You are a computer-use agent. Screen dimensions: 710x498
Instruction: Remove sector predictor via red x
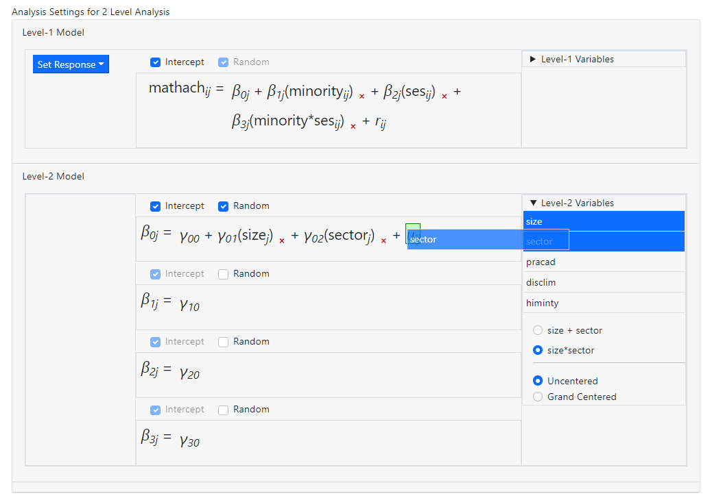click(x=383, y=241)
